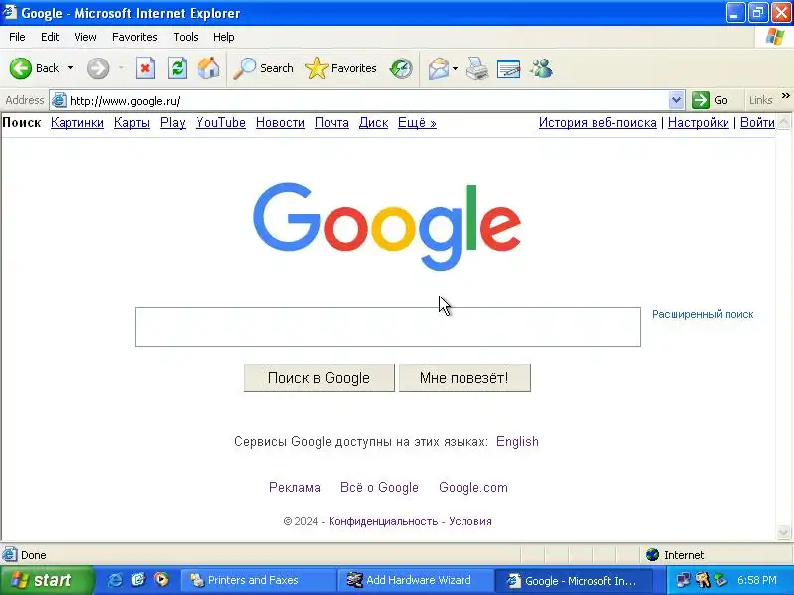Open the Карты link
This screenshot has height=595, width=794.
(x=132, y=122)
